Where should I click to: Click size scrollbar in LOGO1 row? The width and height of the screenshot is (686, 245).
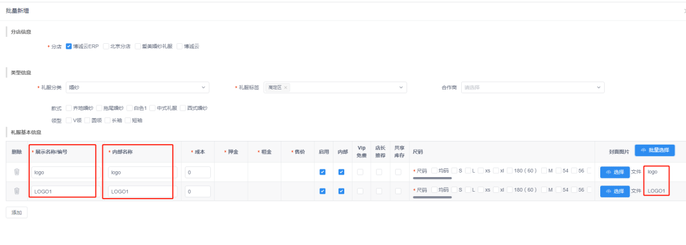point(433,197)
